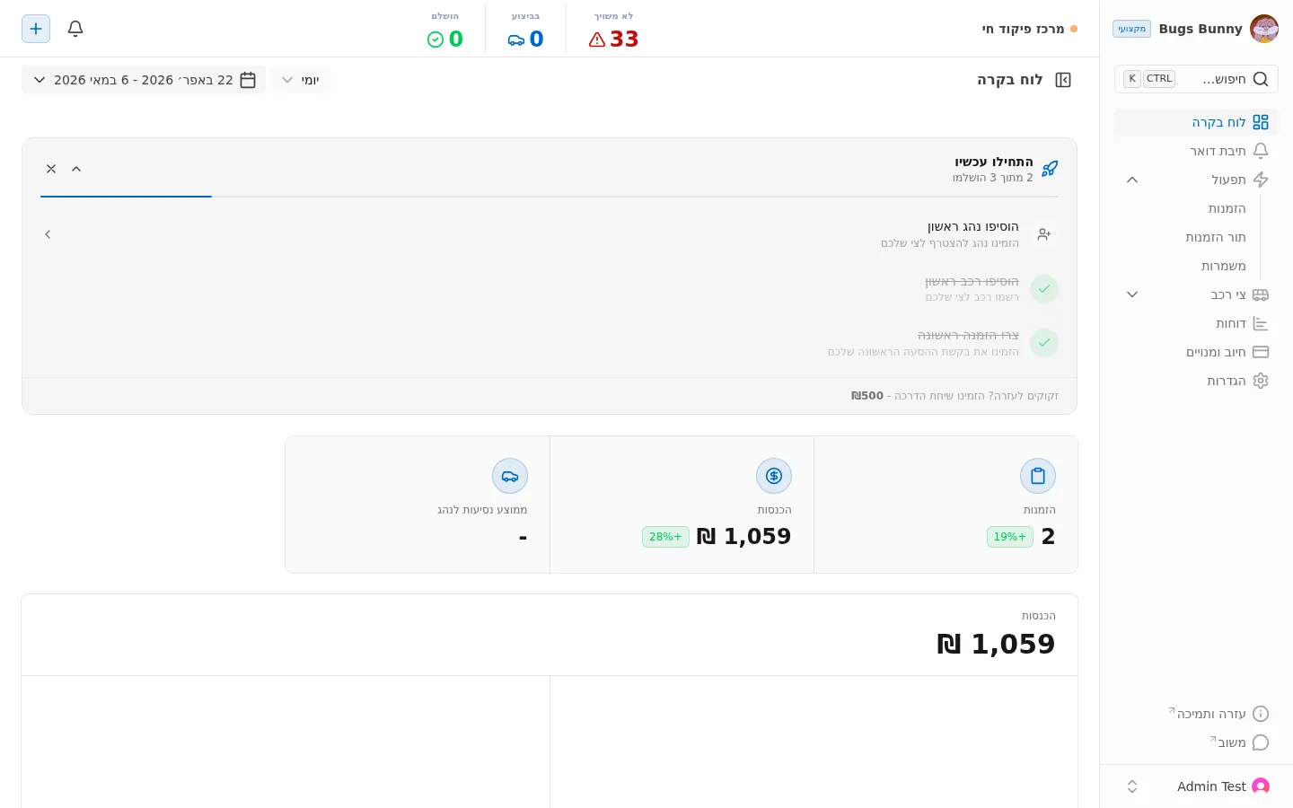Click arrow chevron on add driver row
This screenshot has width=1293, height=808.
(48, 234)
